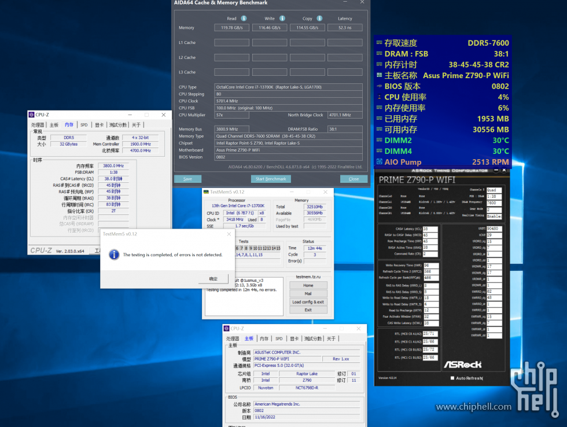Open 主板 tab in CPU-Z memory window

tap(54, 125)
